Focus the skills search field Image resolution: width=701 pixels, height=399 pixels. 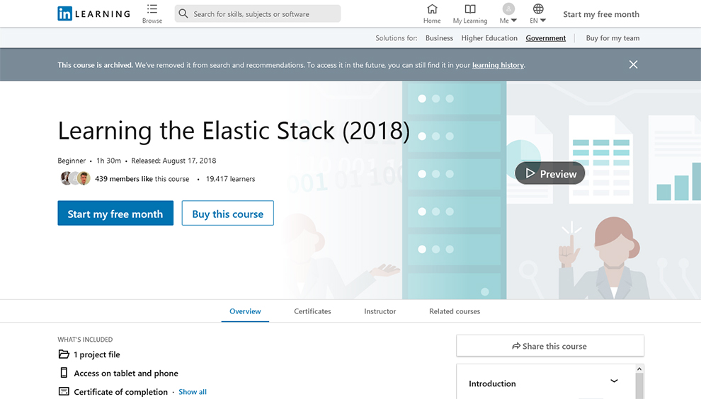point(258,14)
